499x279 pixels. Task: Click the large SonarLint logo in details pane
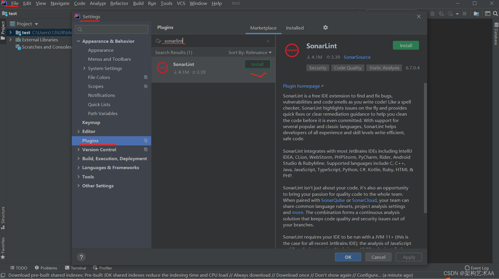tap(292, 50)
